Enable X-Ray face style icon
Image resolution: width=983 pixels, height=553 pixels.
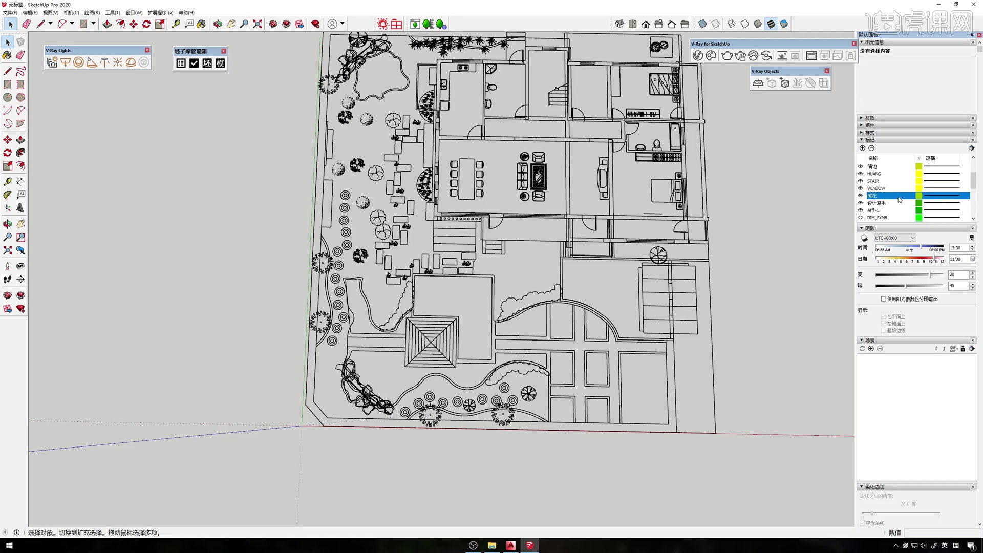(702, 24)
